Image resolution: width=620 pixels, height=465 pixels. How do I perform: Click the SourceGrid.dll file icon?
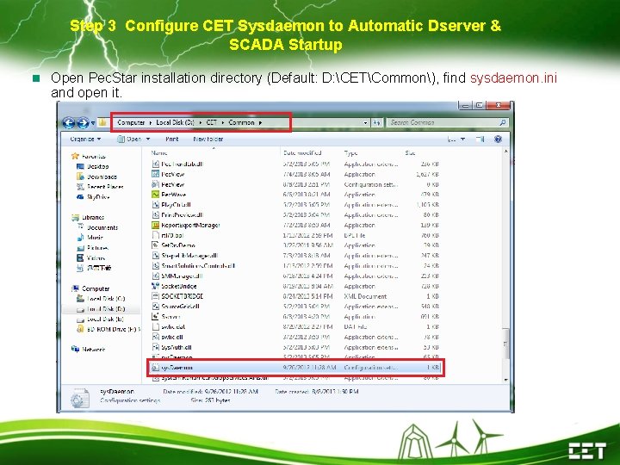(155, 307)
